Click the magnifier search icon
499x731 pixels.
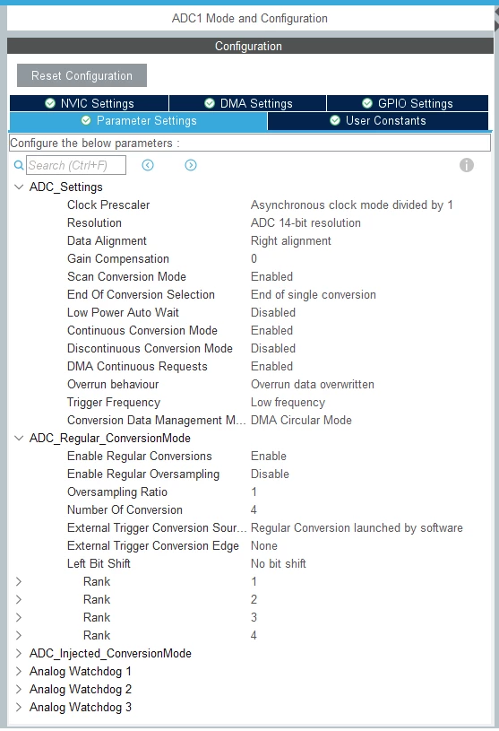click(x=19, y=165)
